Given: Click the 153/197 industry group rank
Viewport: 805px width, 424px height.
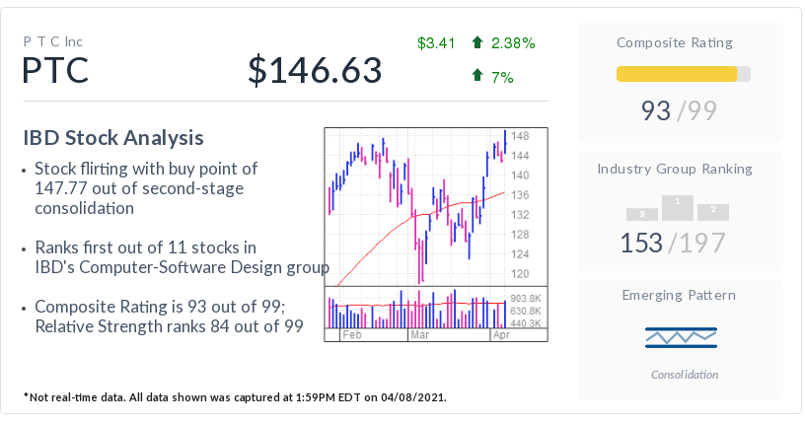Looking at the screenshot, I should point(673,243).
